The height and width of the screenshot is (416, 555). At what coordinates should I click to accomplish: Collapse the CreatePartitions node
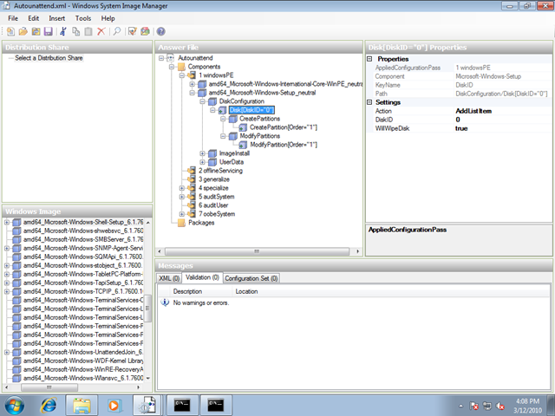tap(223, 119)
